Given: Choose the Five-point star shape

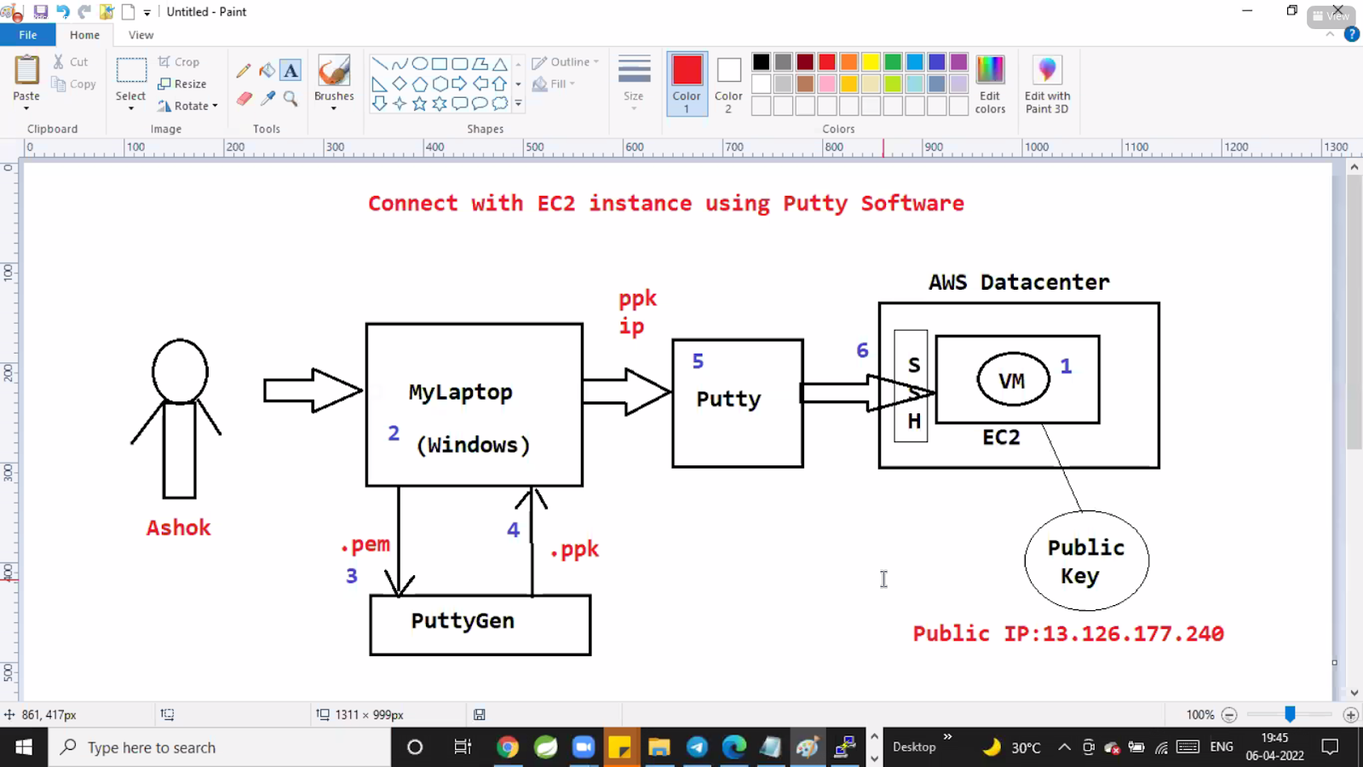Looking at the screenshot, I should 420,104.
